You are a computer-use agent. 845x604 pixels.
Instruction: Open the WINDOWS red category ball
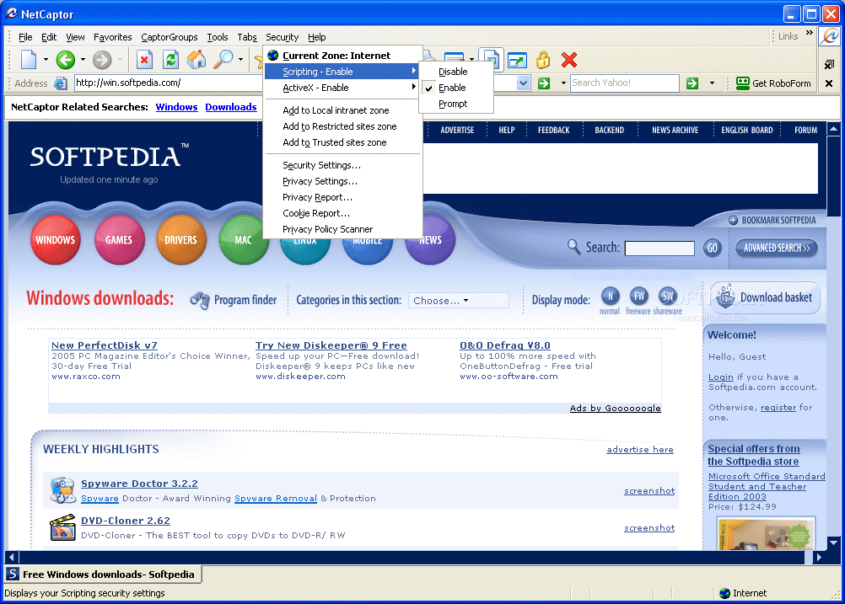coord(56,240)
